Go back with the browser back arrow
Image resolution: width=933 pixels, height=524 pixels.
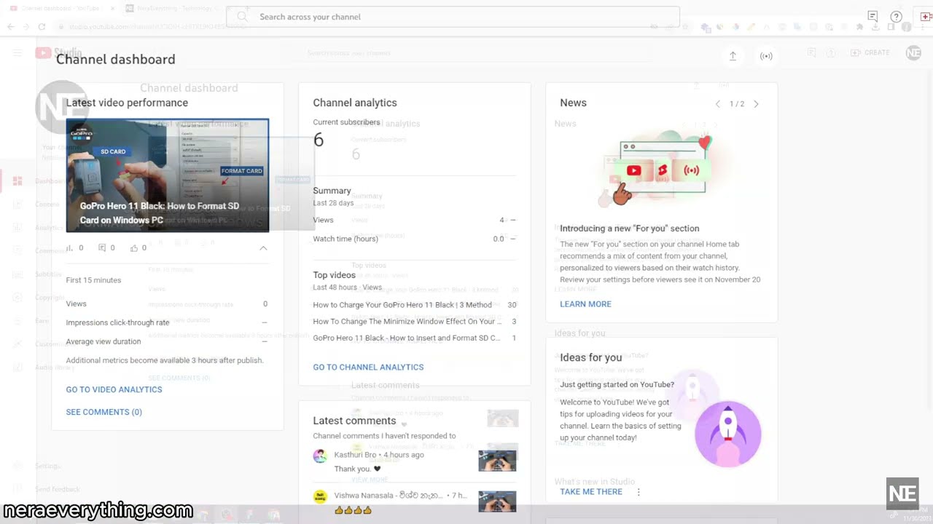point(10,27)
